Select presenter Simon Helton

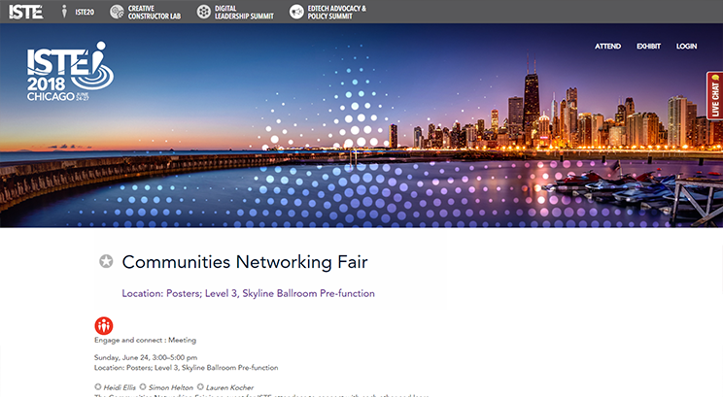(x=171, y=387)
